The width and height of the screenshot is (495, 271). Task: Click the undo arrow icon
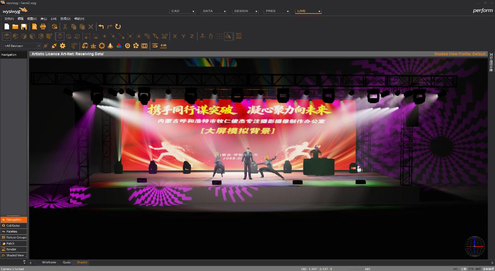point(101,26)
